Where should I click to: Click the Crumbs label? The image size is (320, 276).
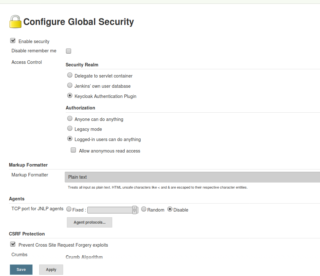(x=19, y=255)
